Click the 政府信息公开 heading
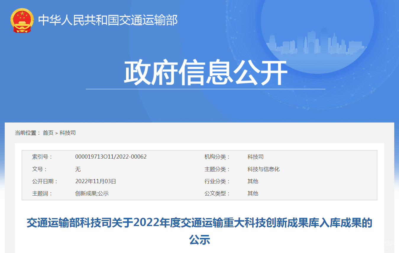The height and width of the screenshot is (253, 399). 206,73
